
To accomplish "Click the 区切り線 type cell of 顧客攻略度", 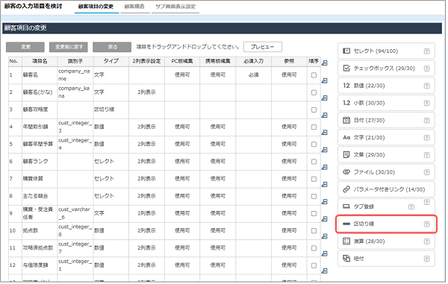I will [x=111, y=110].
